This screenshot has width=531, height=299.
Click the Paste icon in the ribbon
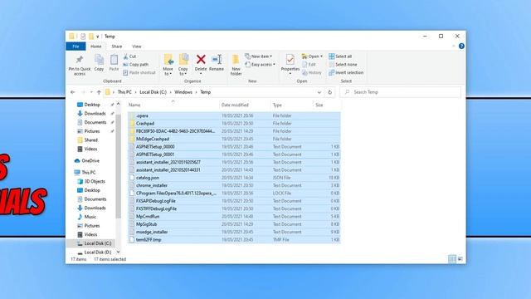114,60
